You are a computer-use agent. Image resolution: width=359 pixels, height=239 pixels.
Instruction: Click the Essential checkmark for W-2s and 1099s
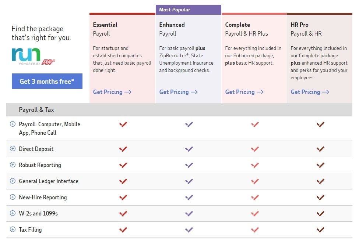(x=123, y=213)
